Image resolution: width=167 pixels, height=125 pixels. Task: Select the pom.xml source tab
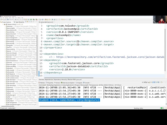[x=79, y=79]
